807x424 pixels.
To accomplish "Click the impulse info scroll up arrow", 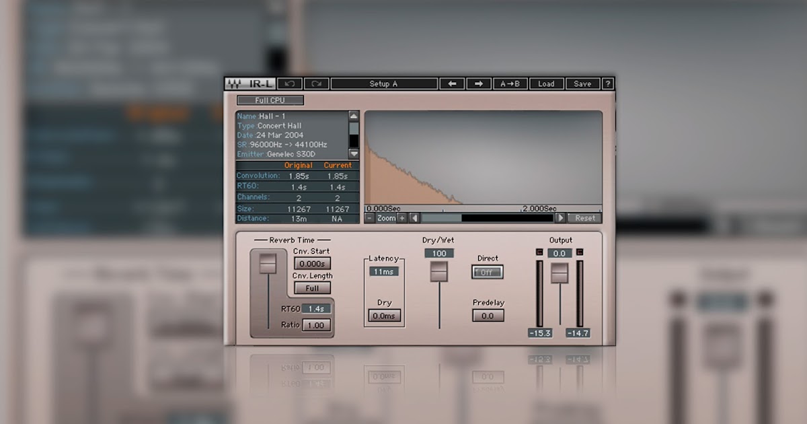I will (354, 116).
